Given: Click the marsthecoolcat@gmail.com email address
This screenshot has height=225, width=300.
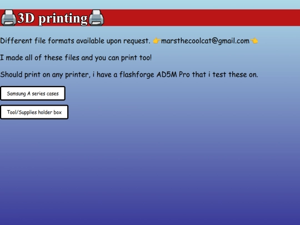Looking at the screenshot, I should point(205,41).
